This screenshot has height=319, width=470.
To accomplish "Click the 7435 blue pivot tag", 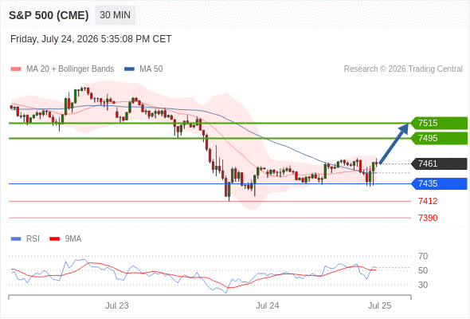I will 439,183.
